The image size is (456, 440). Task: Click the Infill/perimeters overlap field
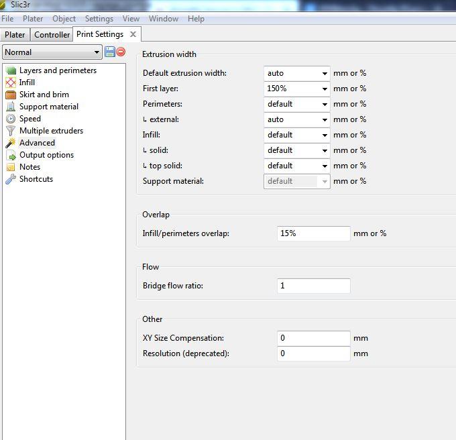314,233
